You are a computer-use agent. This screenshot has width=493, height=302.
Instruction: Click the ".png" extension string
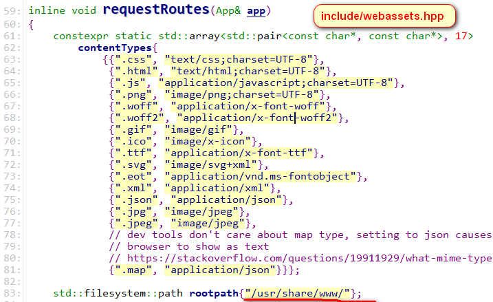[133, 95]
